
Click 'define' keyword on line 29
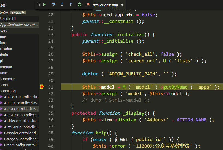[x=90, y=74]
